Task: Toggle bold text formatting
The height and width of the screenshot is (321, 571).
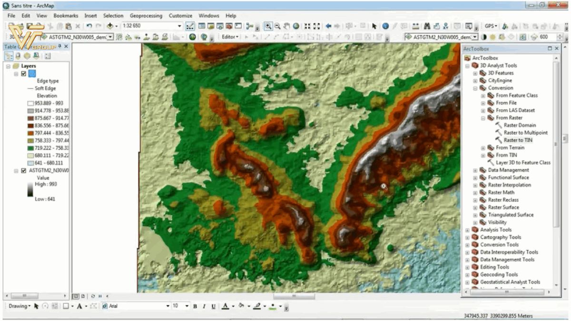Action: coord(195,306)
